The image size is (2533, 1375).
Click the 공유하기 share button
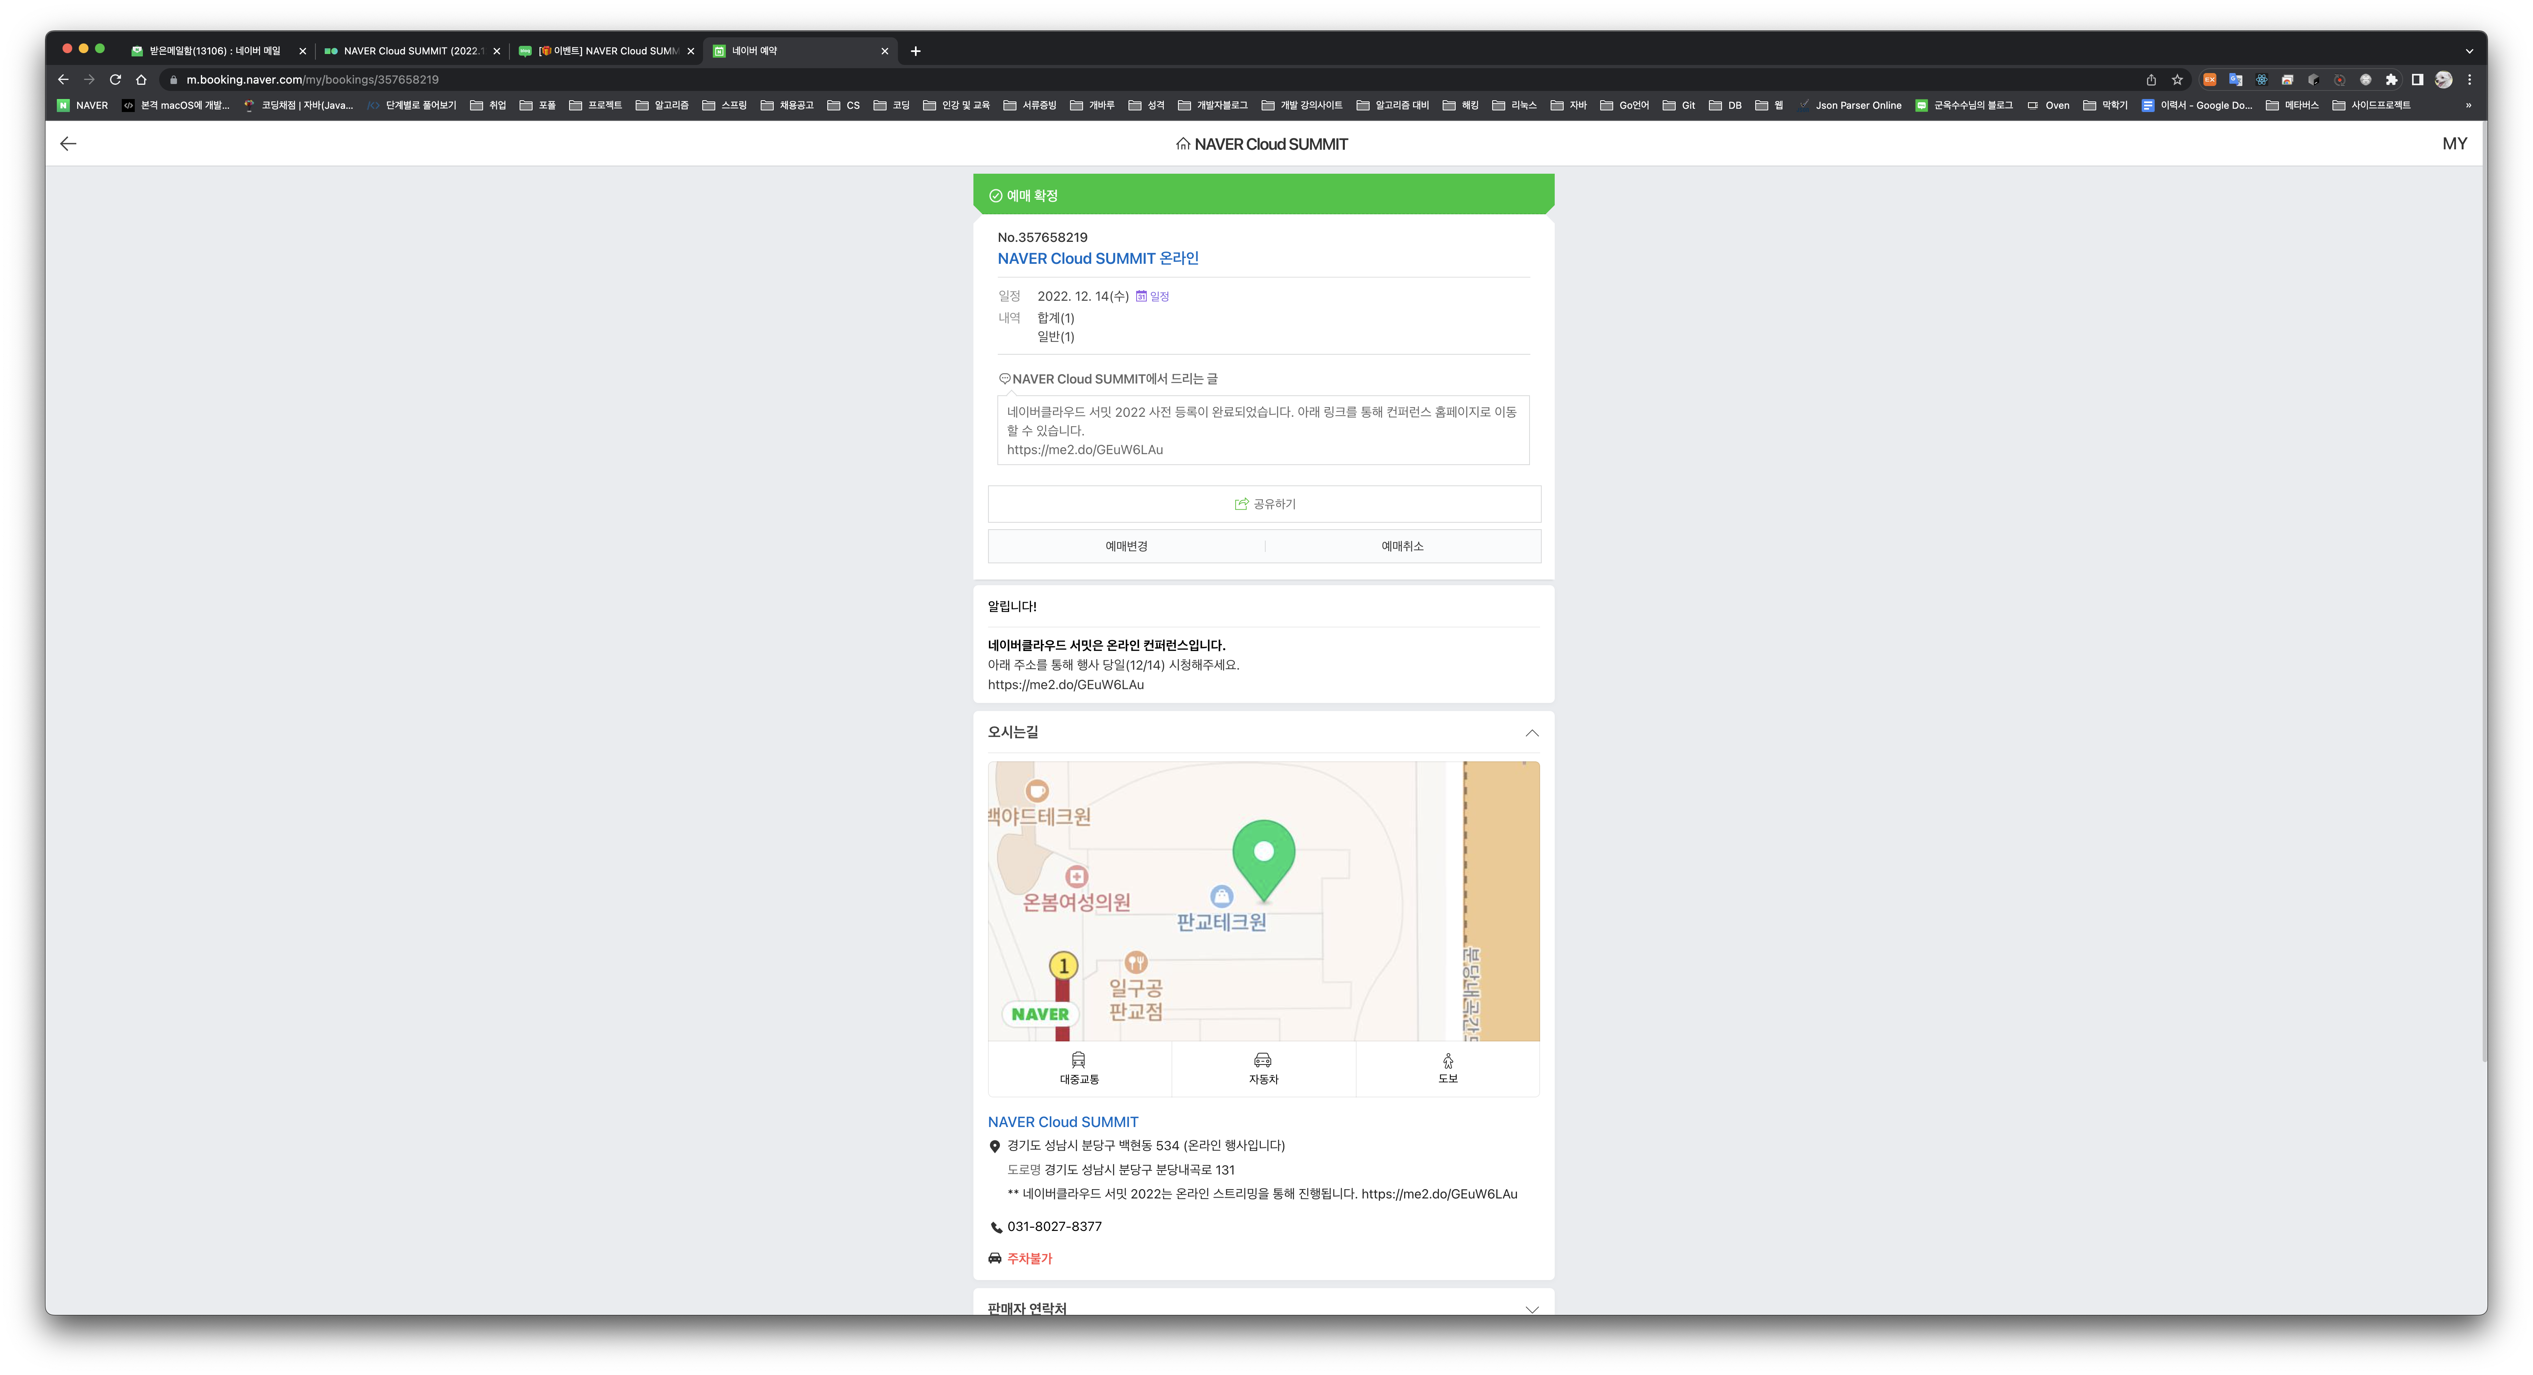tap(1264, 504)
